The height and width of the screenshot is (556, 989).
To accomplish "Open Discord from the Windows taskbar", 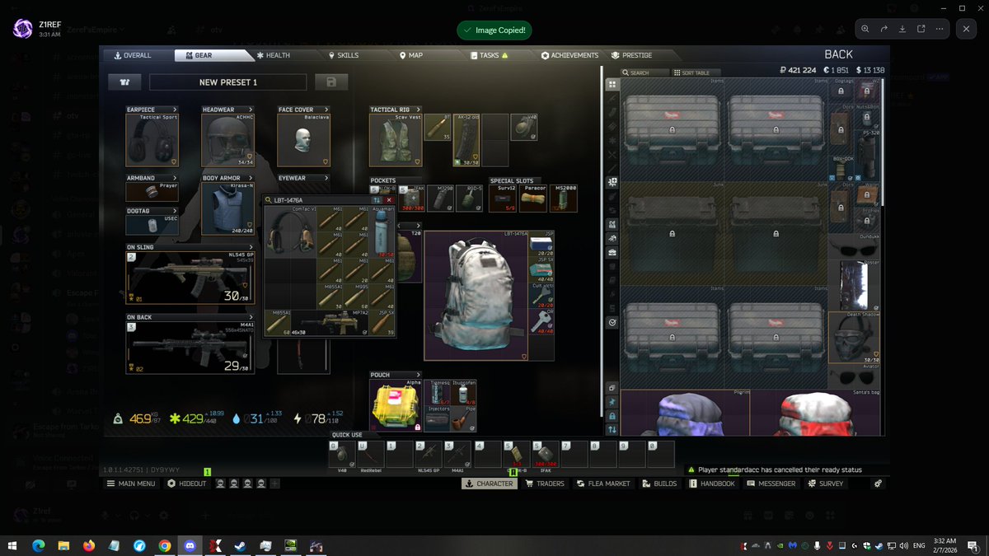I will pyautogui.click(x=190, y=545).
